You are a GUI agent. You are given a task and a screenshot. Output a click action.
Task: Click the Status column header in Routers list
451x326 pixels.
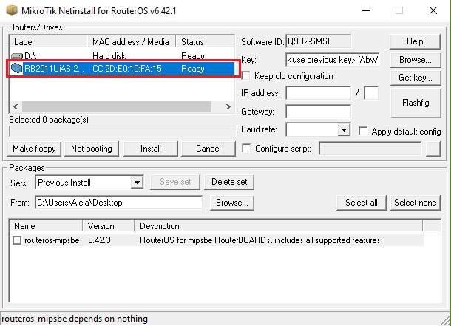205,41
